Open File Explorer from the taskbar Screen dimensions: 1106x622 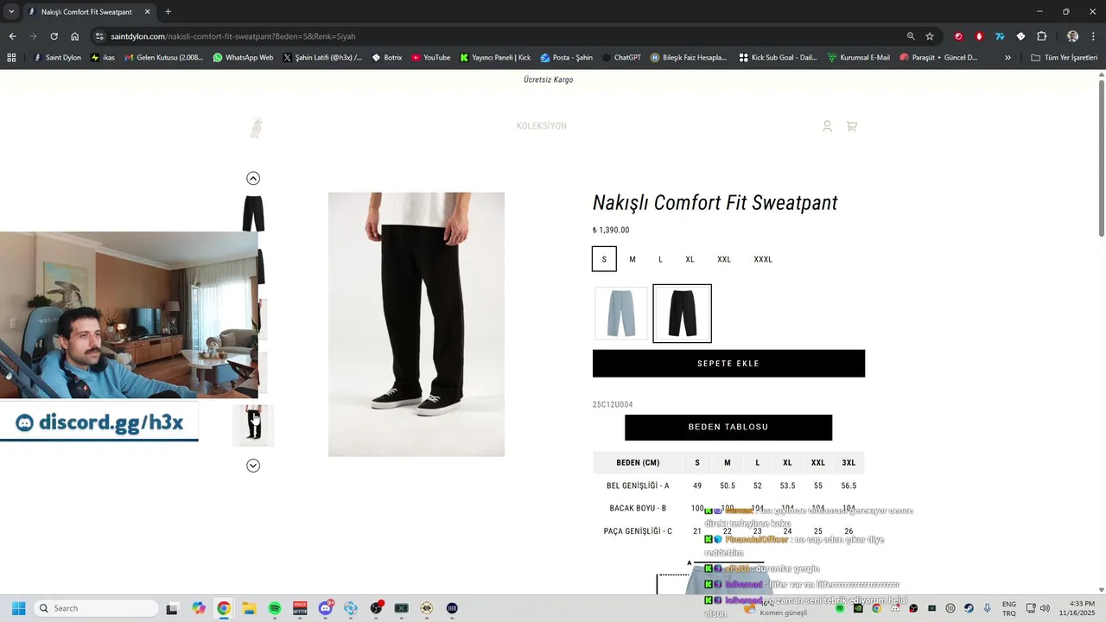point(249,608)
